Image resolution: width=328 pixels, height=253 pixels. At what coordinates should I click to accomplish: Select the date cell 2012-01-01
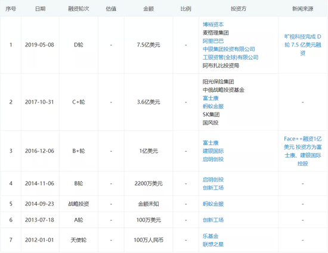click(x=39, y=240)
